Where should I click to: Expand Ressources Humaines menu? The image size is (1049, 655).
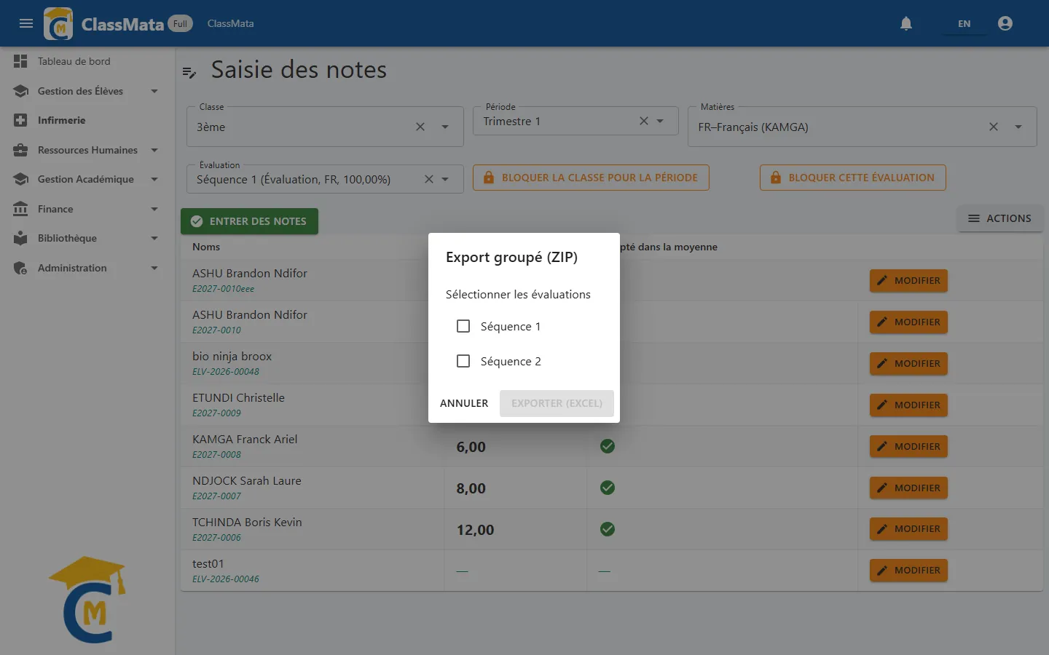pos(87,150)
